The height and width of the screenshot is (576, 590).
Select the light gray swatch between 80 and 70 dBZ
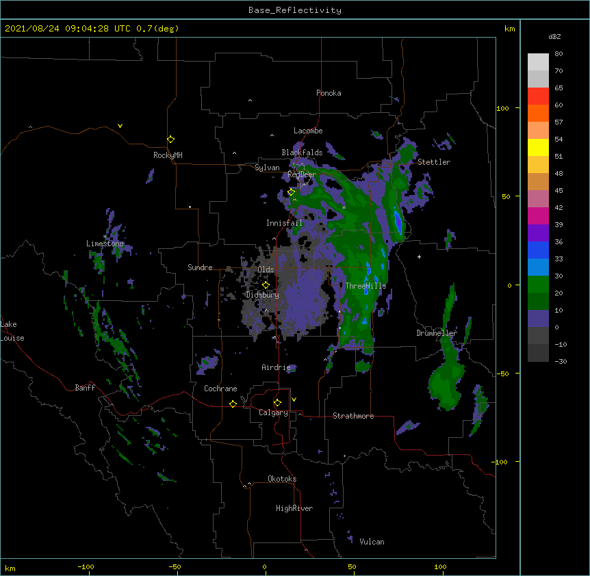point(538,62)
